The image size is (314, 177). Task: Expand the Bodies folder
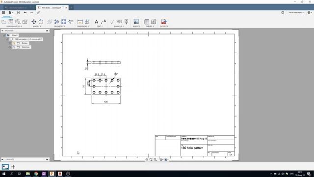coord(10,43)
